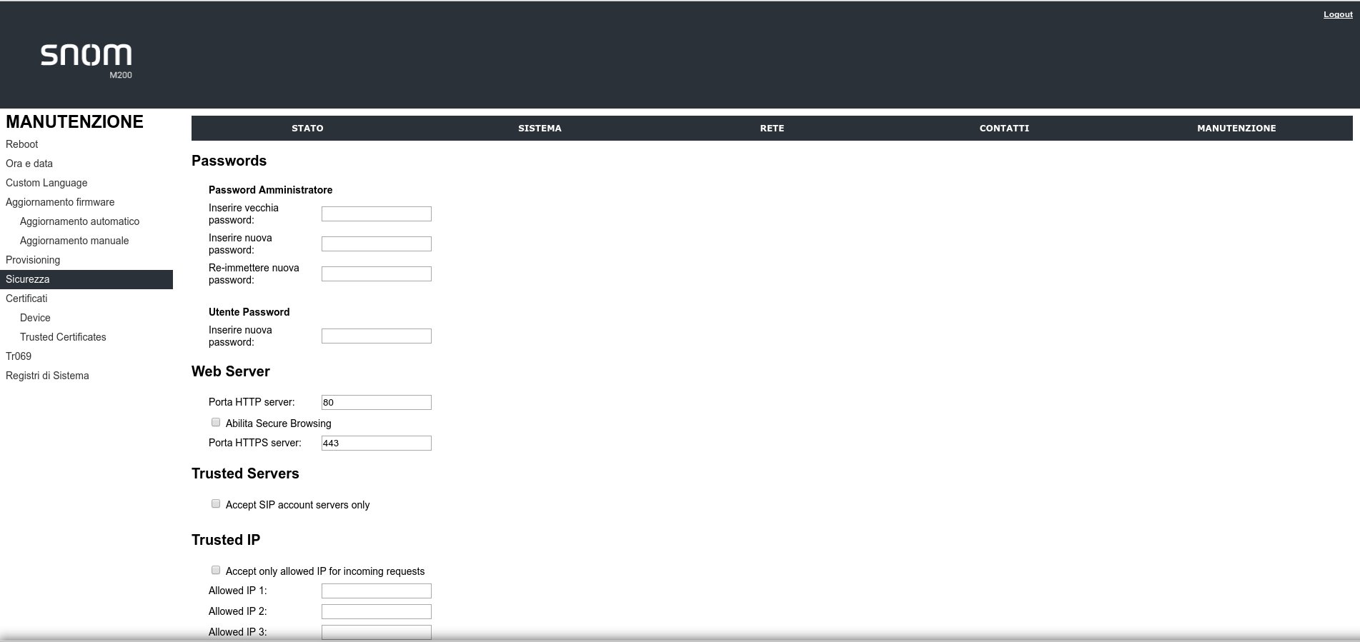The width and height of the screenshot is (1360, 642).
Task: Click the Porta HTTP server field
Action: [x=377, y=402]
